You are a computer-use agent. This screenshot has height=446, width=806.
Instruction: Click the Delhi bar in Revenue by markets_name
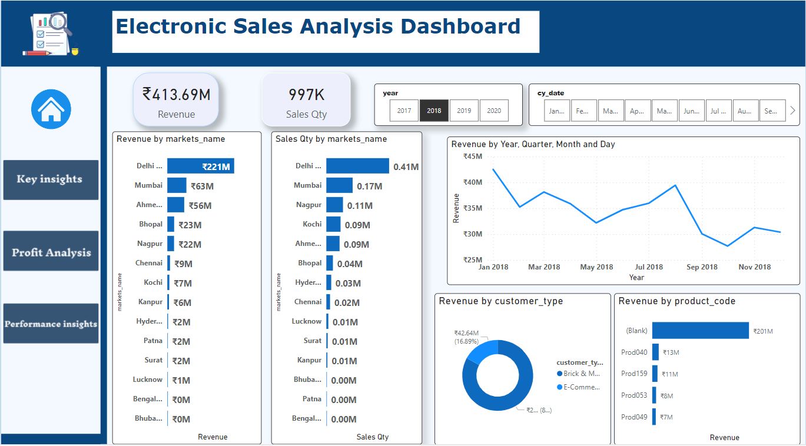tap(200, 165)
